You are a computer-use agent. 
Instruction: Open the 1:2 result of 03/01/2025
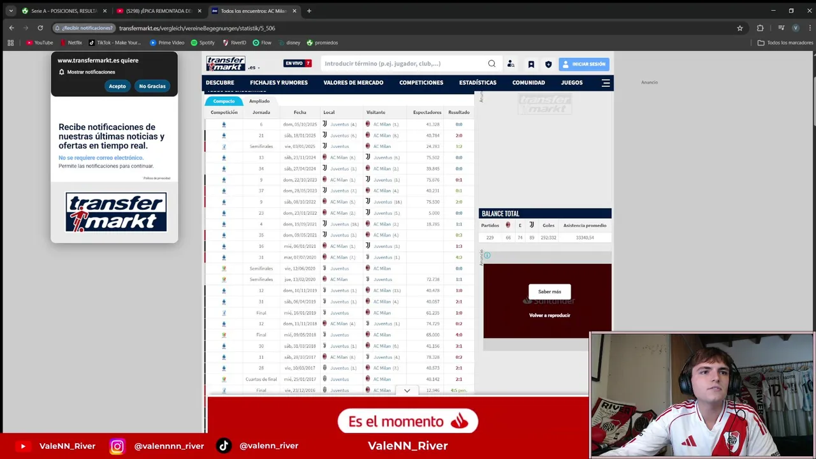[459, 147]
